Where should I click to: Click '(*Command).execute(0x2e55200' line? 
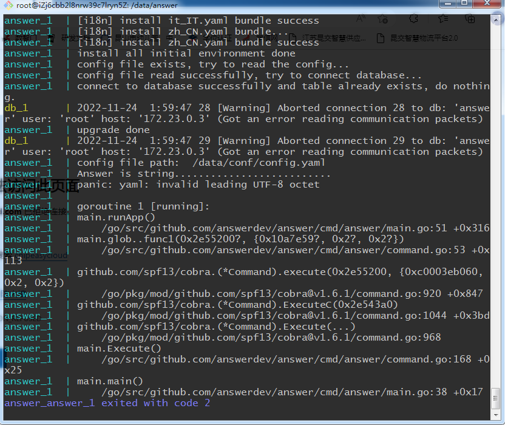pyautogui.click(x=247, y=277)
